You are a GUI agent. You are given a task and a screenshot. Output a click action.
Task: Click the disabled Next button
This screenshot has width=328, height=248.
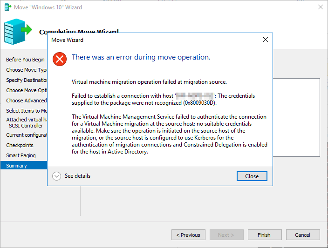click(226, 235)
